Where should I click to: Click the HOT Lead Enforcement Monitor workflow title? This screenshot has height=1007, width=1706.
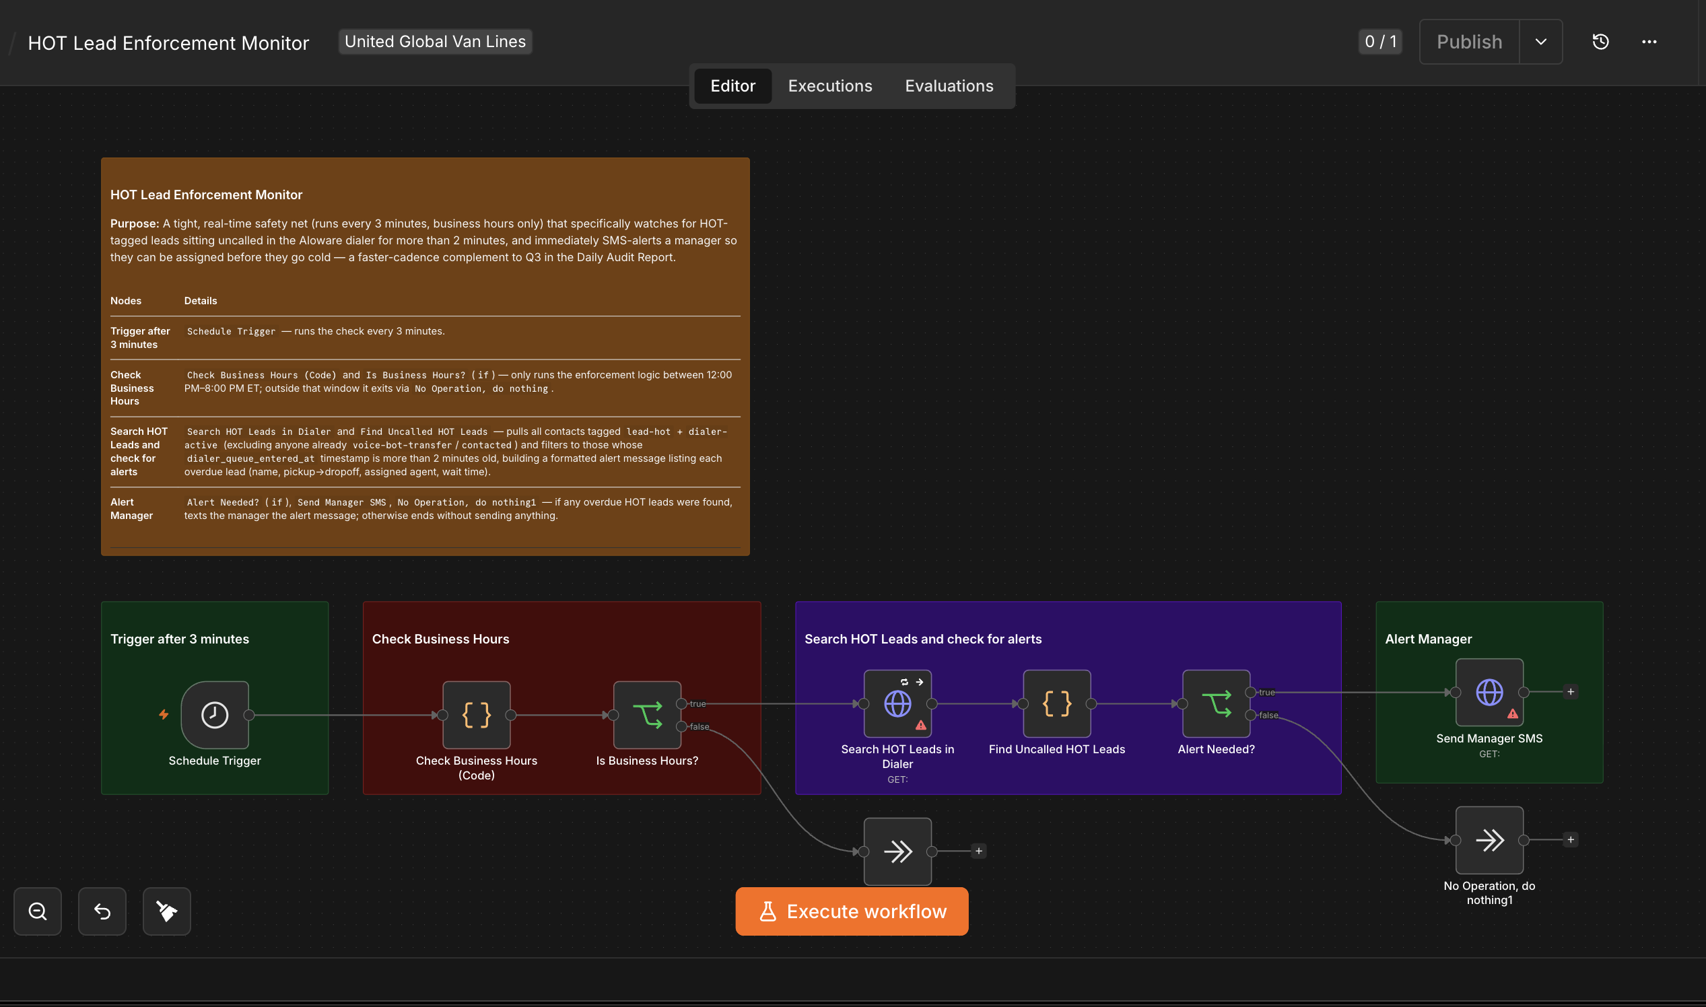pos(168,43)
